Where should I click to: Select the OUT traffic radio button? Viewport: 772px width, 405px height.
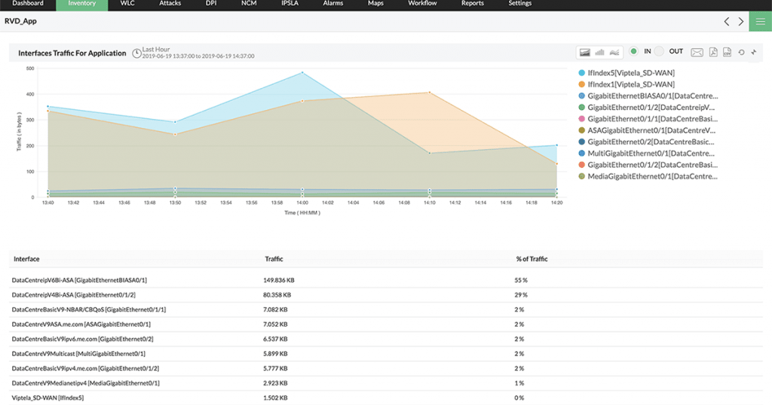pos(659,51)
